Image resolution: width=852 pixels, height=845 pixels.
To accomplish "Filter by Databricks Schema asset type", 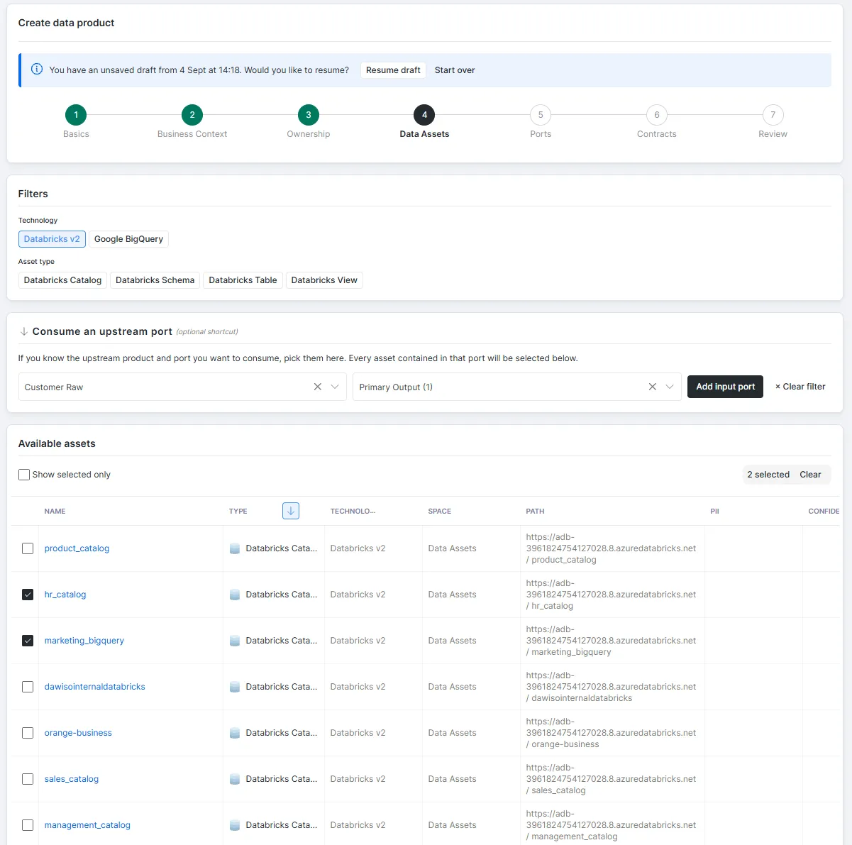I will [155, 280].
